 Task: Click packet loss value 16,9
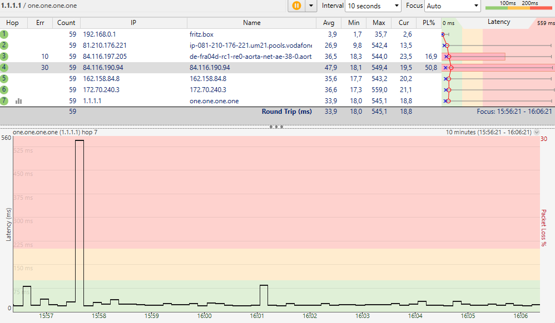pos(431,57)
